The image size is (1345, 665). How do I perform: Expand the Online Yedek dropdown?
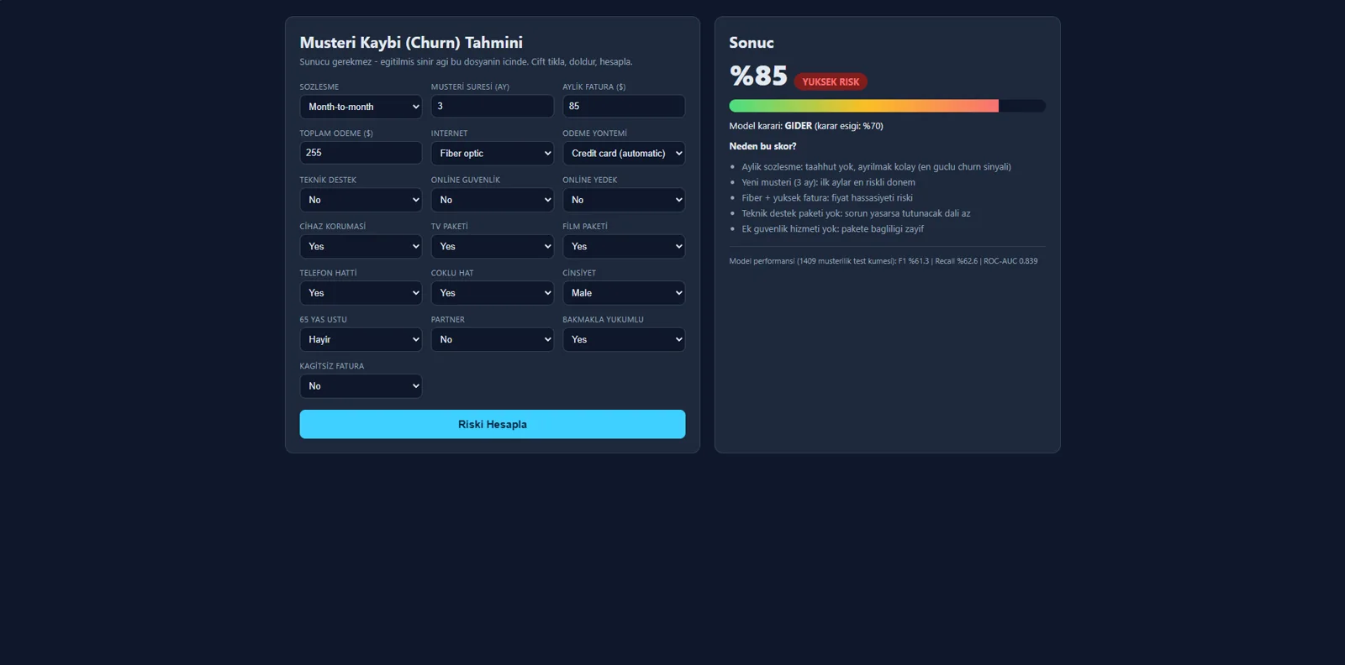coord(624,200)
